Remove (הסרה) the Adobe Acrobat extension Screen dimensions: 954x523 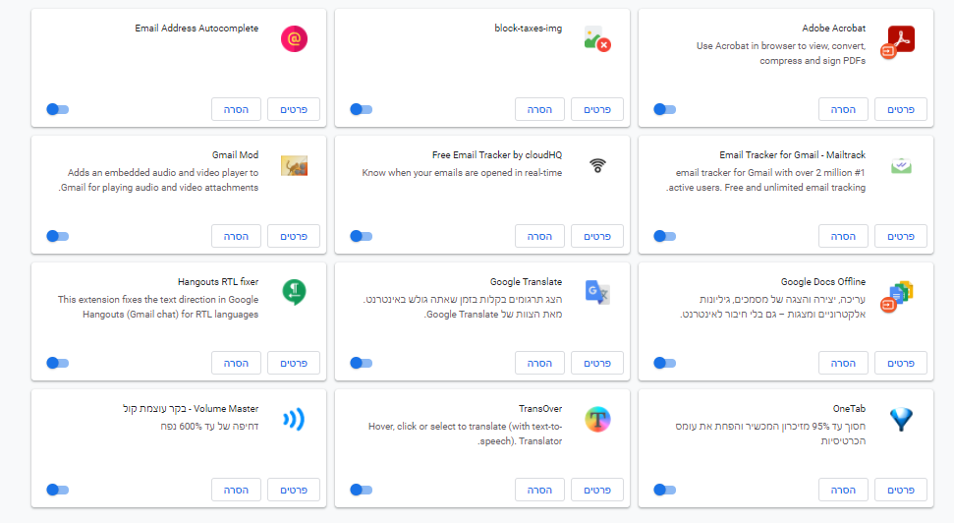(x=843, y=109)
